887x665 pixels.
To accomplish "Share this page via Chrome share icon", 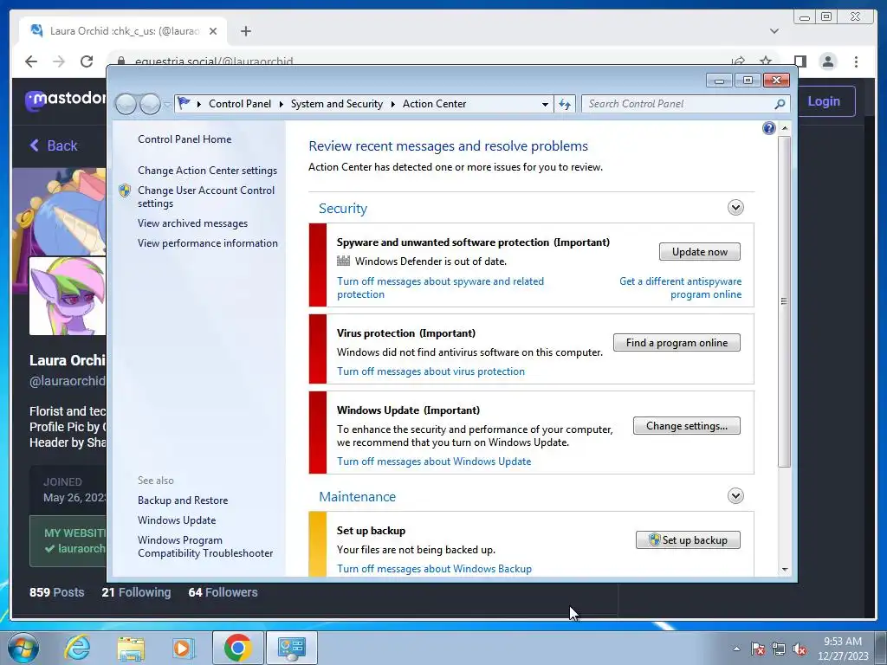I will click(x=738, y=61).
